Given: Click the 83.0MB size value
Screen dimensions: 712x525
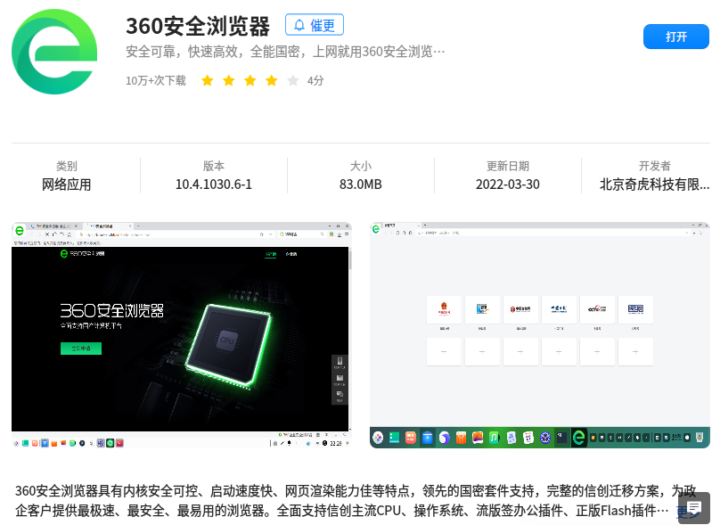Looking at the screenshot, I should click(361, 185).
